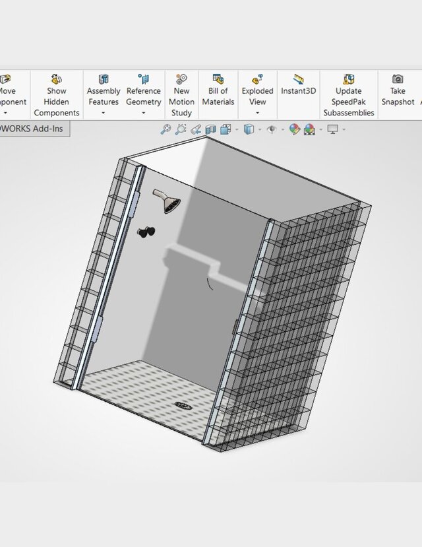The width and height of the screenshot is (422, 547).
Task: Open the Edit Appearance color ball
Action: (x=295, y=129)
